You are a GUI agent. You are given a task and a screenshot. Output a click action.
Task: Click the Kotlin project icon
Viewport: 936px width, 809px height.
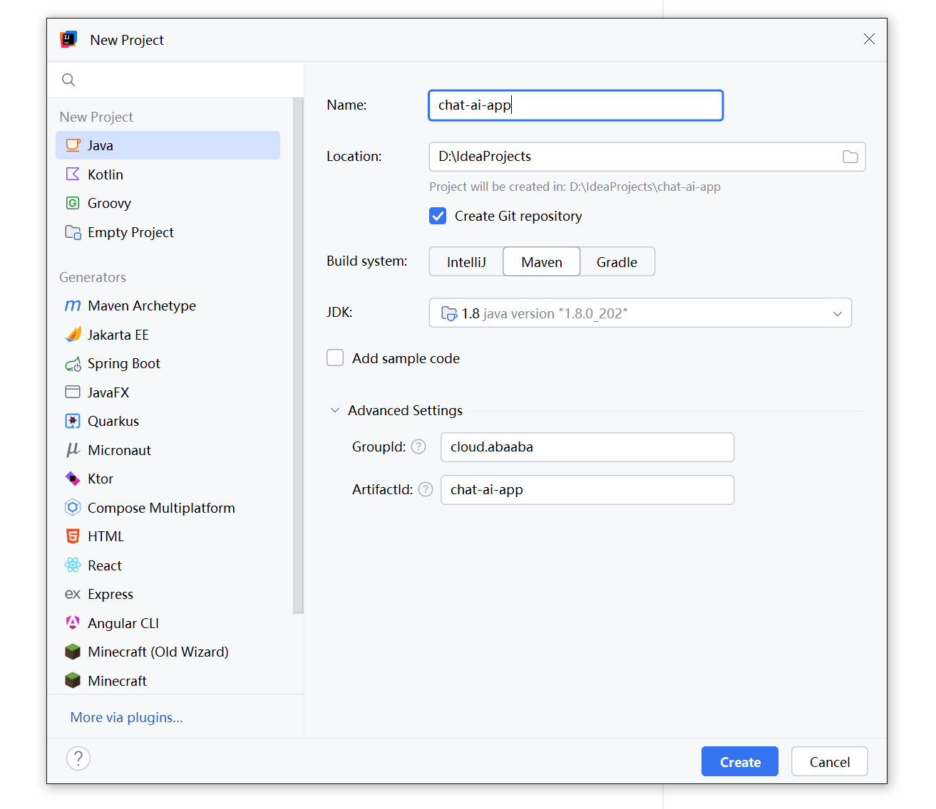(x=73, y=174)
